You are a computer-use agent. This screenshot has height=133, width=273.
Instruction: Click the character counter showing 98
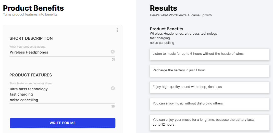tap(113, 107)
